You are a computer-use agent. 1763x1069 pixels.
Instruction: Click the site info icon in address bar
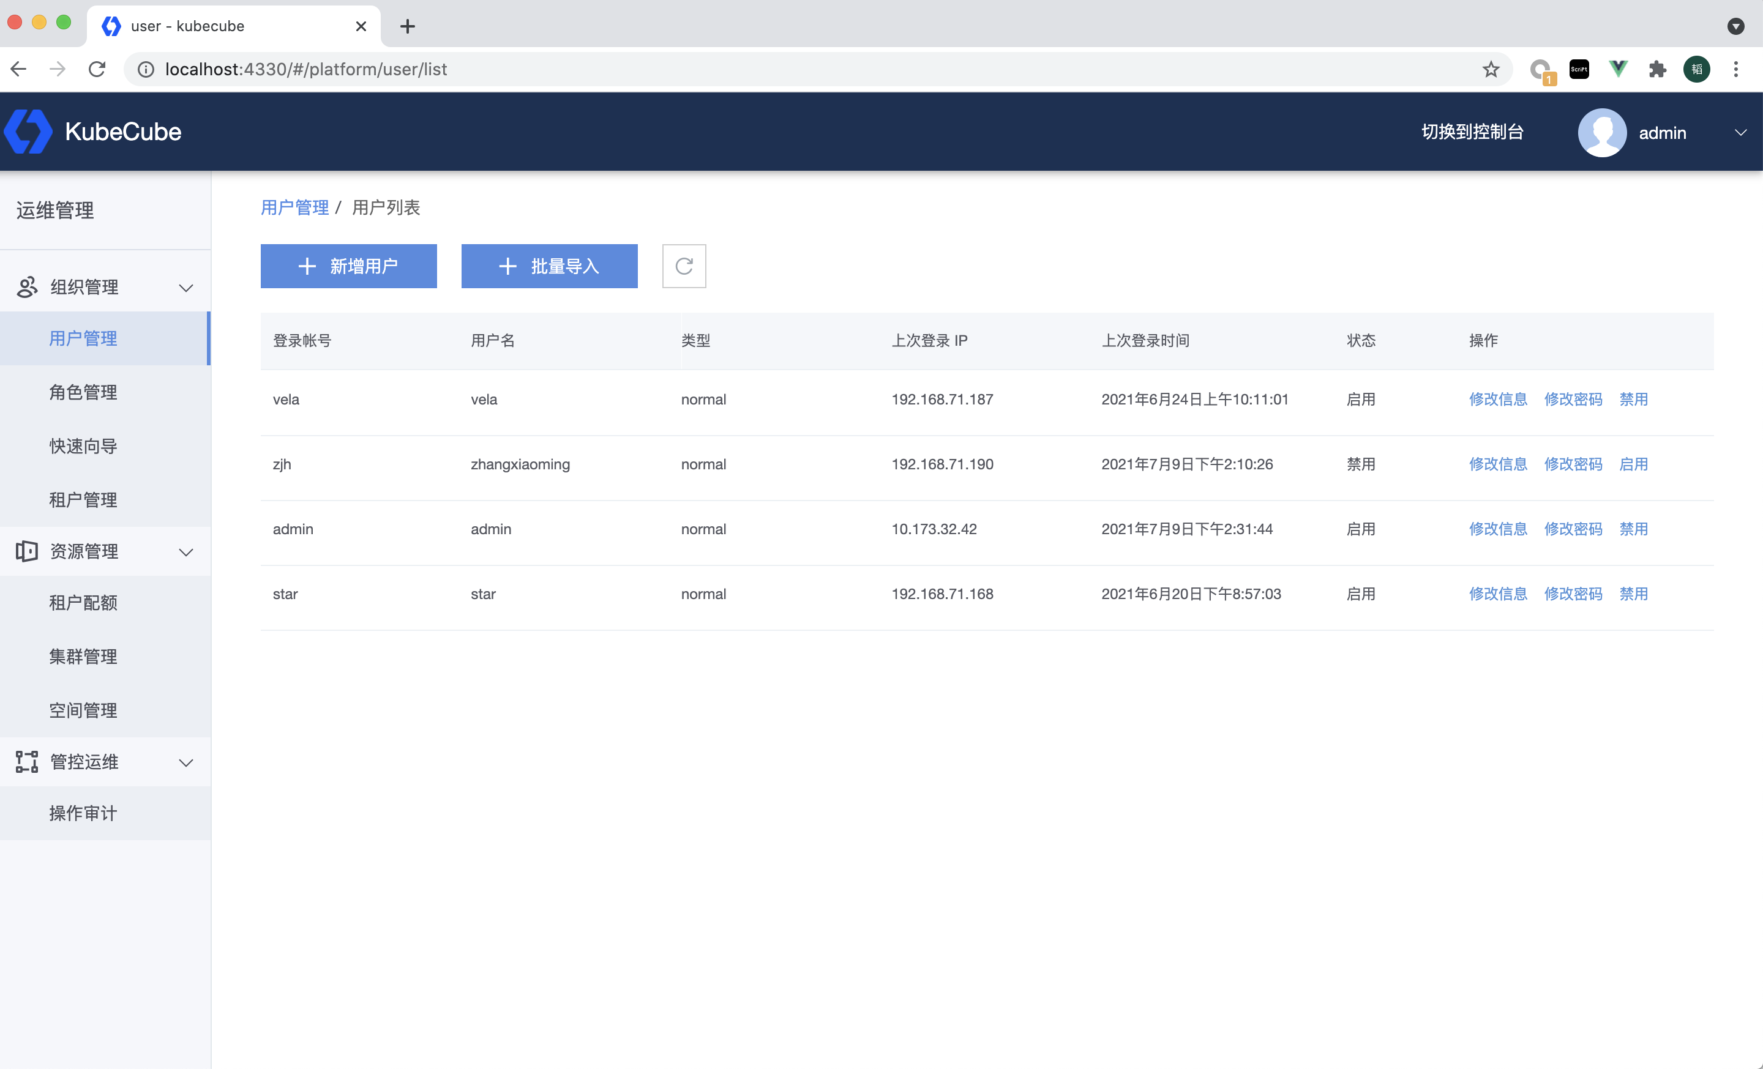pos(146,69)
